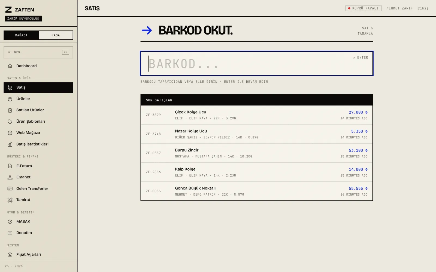
Task: Click the Ürün Şablonları tag icon
Action: 10,122
